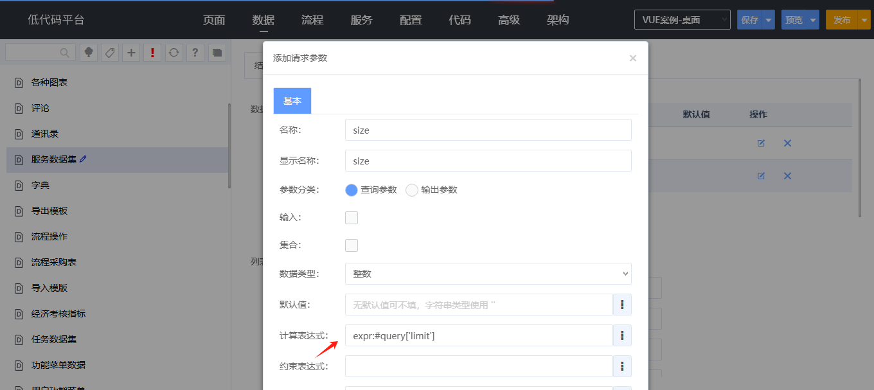874x390 pixels.
Task: Go to the 数据 menu
Action: (x=263, y=20)
